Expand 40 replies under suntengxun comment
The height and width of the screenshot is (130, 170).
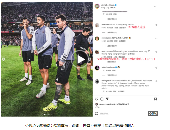(112, 46)
